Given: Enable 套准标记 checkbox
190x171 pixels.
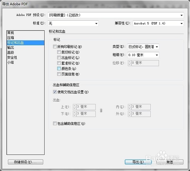Looking at the screenshot, I should 59,63.
